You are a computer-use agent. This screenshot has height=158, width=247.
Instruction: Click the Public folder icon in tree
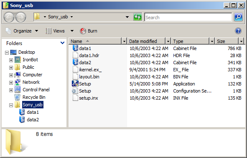pyautogui.click(x=17, y=67)
